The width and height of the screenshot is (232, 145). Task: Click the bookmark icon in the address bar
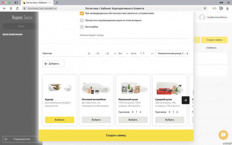(205, 8)
